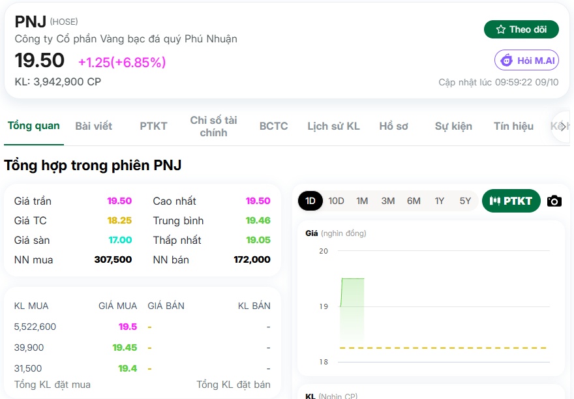Viewport: 574px width, 399px height.
Task: Select the 6M chart range
Action: click(x=414, y=201)
